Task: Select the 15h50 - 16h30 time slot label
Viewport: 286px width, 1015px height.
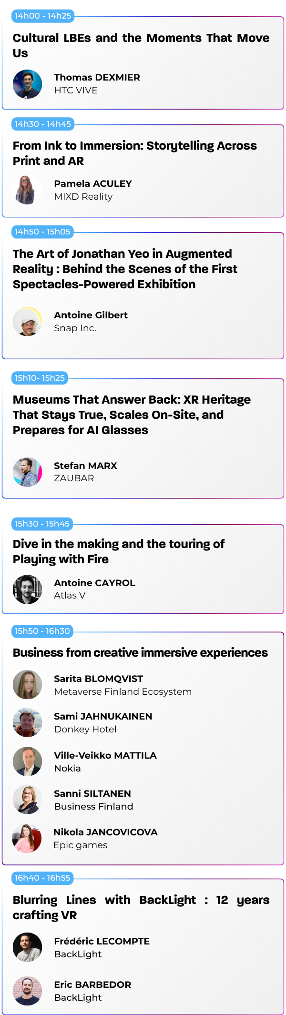Action: click(x=42, y=631)
